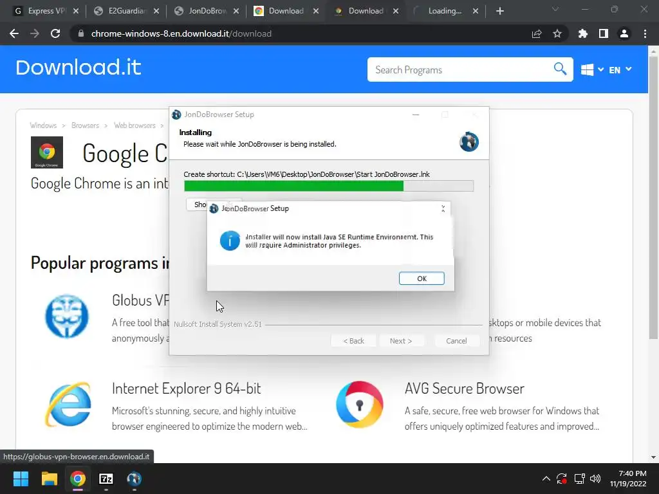Click the Google Chrome program thumbnail
This screenshot has height=494, width=659.
[46, 152]
